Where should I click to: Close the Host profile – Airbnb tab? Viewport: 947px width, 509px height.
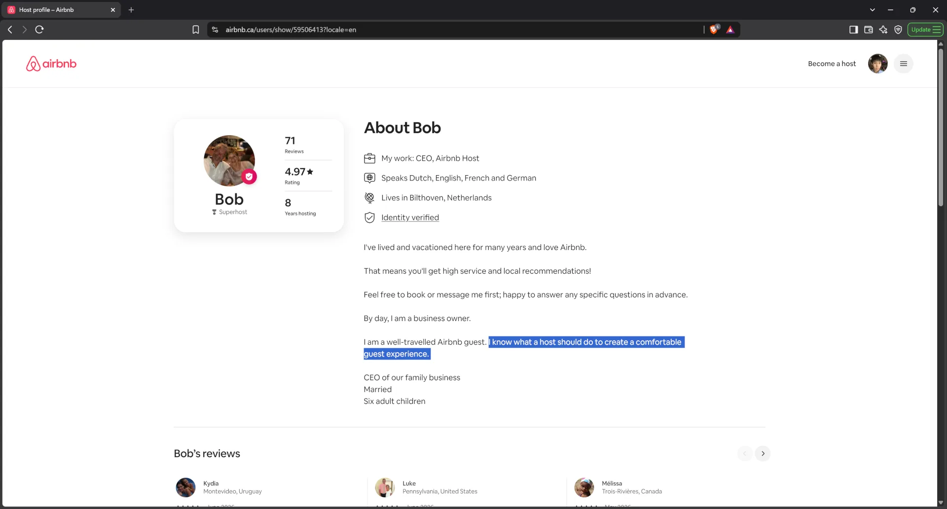coord(113,10)
